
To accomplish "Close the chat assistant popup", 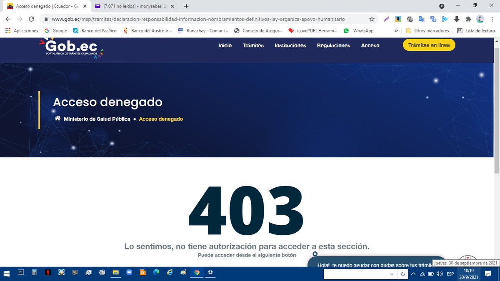I will (315, 254).
